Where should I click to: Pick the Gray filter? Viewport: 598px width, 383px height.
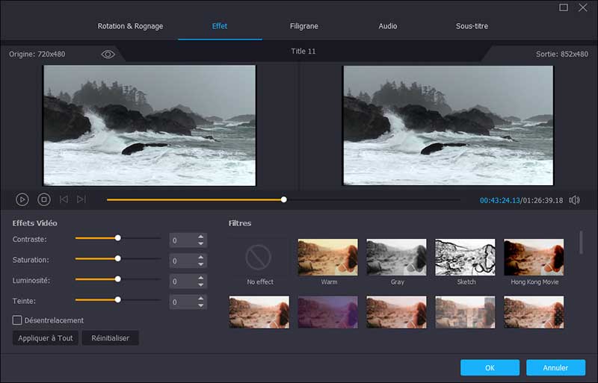pos(396,258)
